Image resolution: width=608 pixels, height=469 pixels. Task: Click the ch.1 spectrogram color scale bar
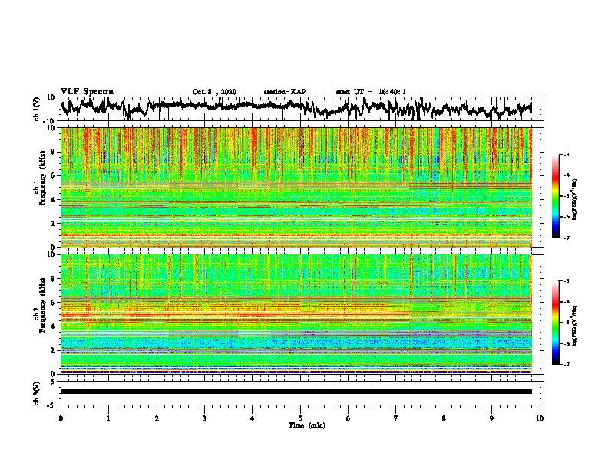555,196
